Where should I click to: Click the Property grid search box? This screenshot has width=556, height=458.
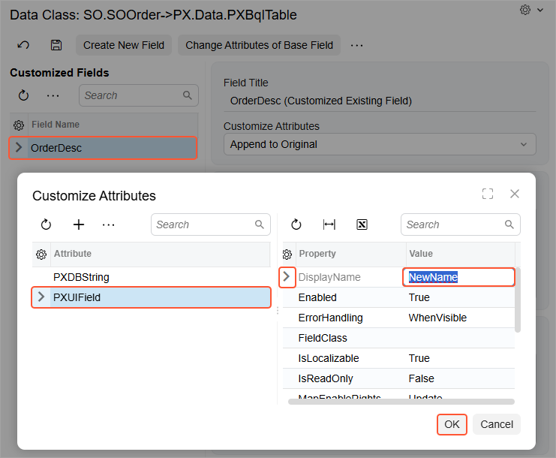pos(460,224)
